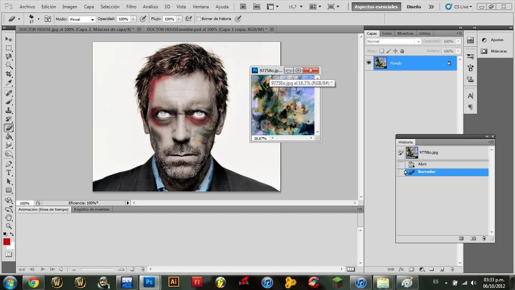Open the Selección menu

(110, 7)
